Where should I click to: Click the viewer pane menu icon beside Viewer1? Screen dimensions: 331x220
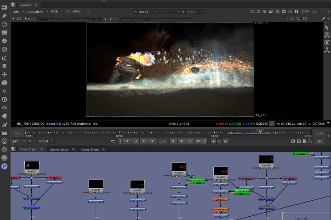coord(13,5)
